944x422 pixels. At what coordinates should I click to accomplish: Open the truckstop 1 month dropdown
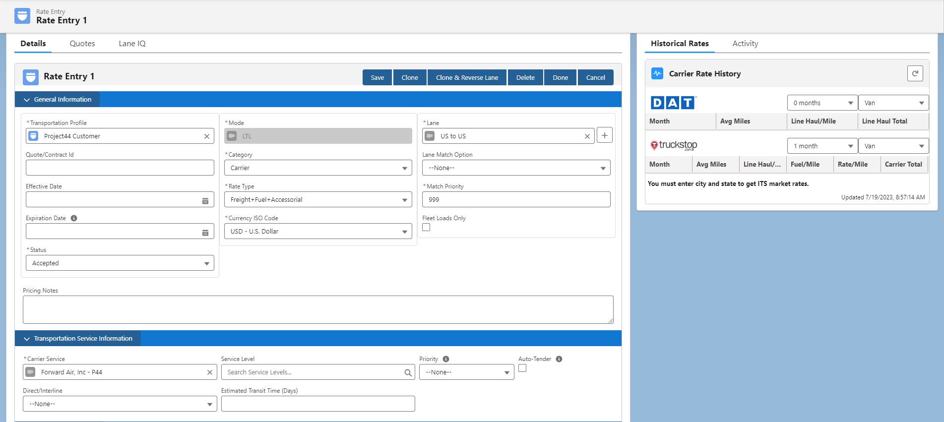(x=822, y=146)
